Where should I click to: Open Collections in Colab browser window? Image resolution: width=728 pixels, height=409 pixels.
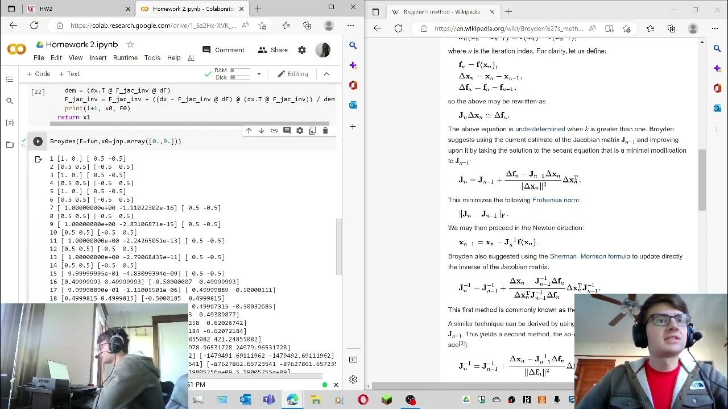[x=307, y=26]
